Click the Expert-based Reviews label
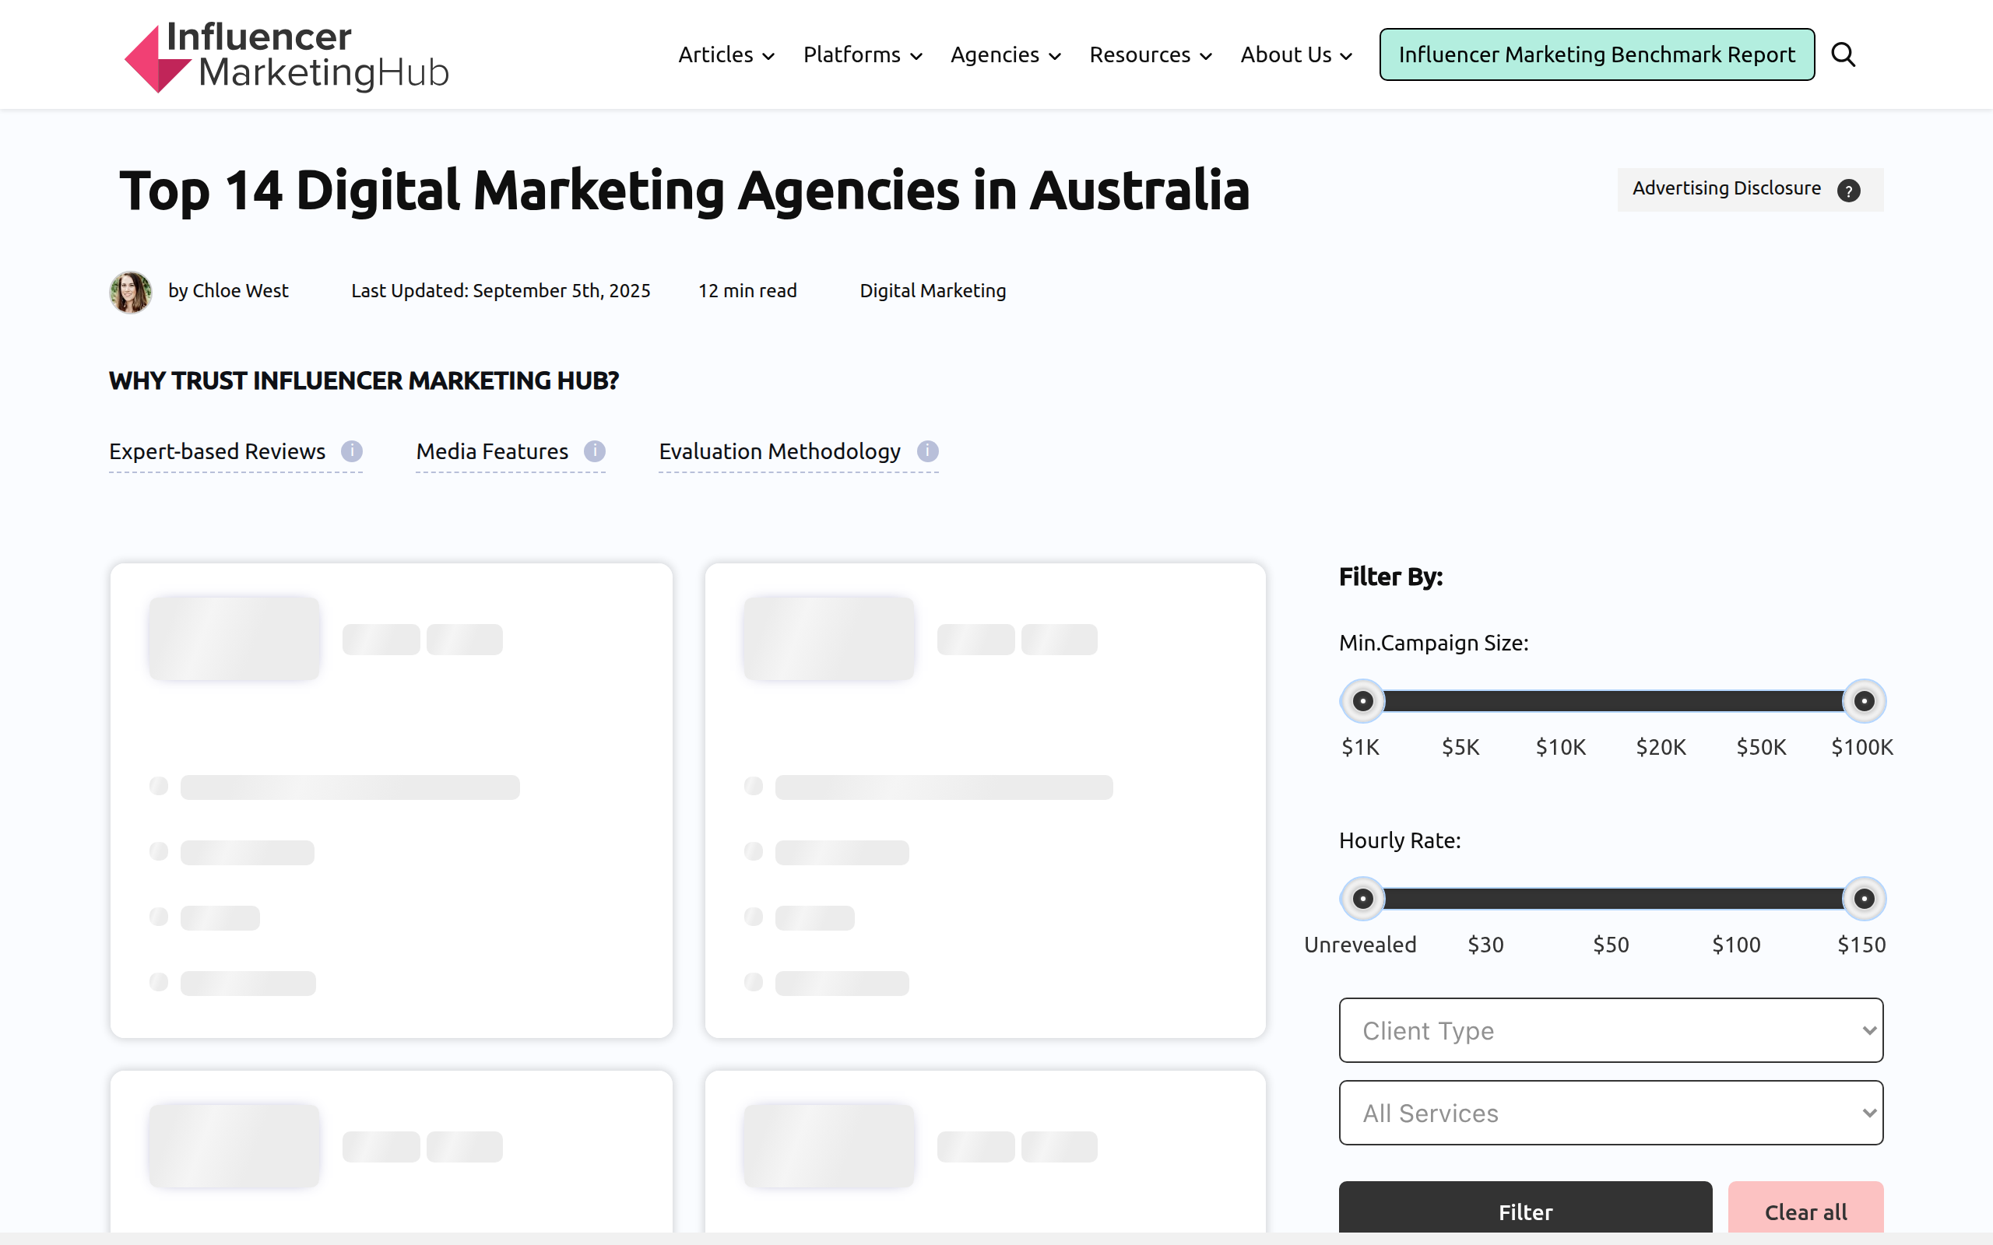The image size is (1993, 1245). [216, 451]
